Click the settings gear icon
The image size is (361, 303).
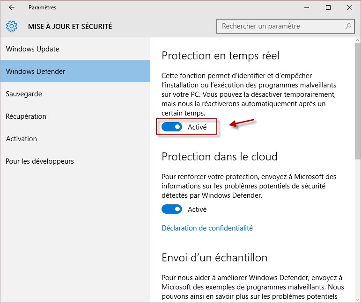[x=12, y=26]
